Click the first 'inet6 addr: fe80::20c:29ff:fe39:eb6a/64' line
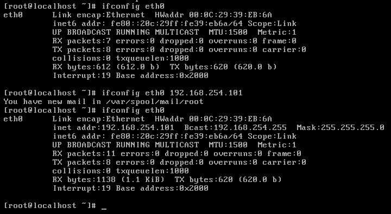 coord(174,24)
